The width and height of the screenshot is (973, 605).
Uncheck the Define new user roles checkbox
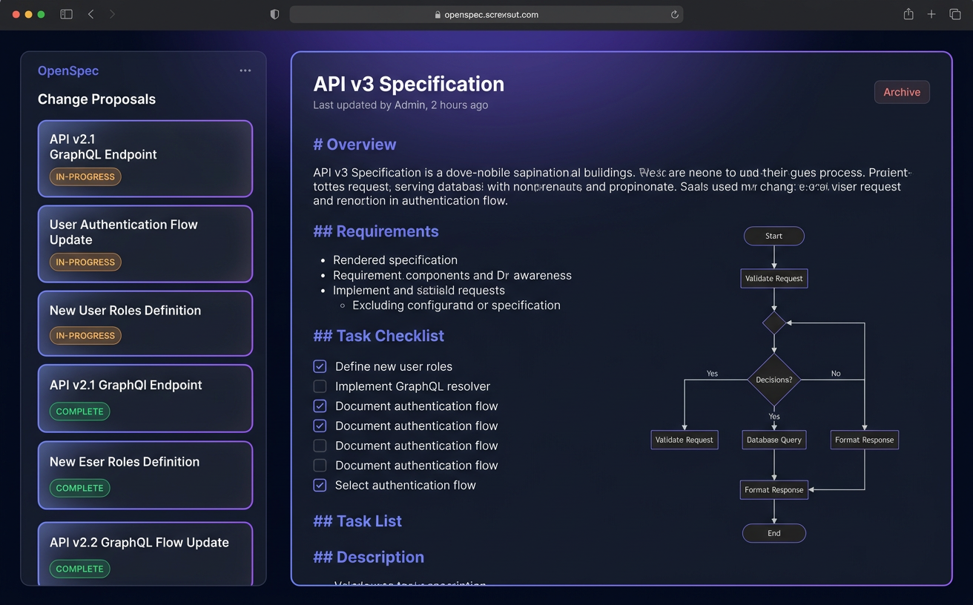320,366
